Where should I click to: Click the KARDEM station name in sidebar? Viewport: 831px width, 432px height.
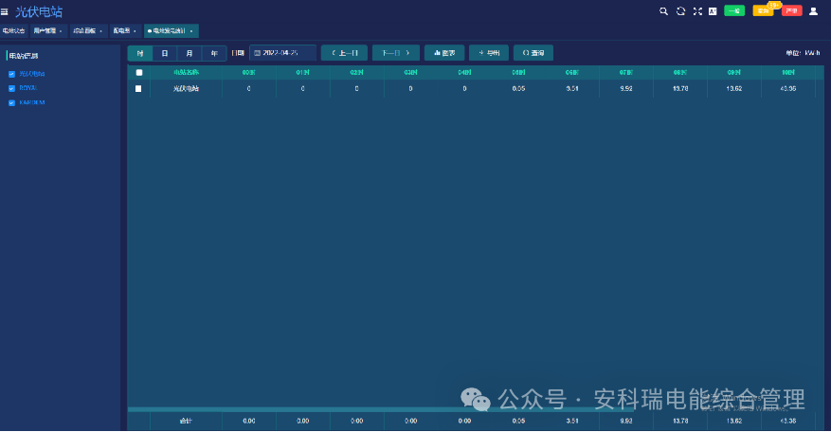pyautogui.click(x=32, y=103)
